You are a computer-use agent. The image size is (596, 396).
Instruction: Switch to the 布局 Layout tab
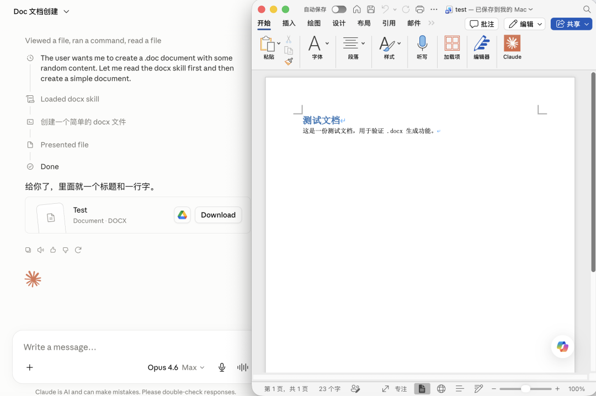[364, 24]
